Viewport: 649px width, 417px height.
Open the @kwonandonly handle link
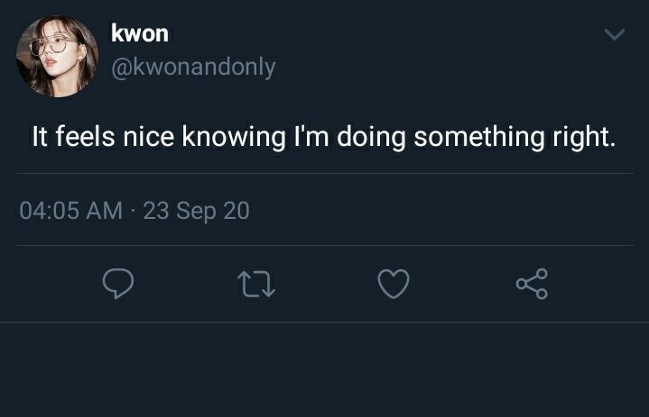tap(193, 67)
